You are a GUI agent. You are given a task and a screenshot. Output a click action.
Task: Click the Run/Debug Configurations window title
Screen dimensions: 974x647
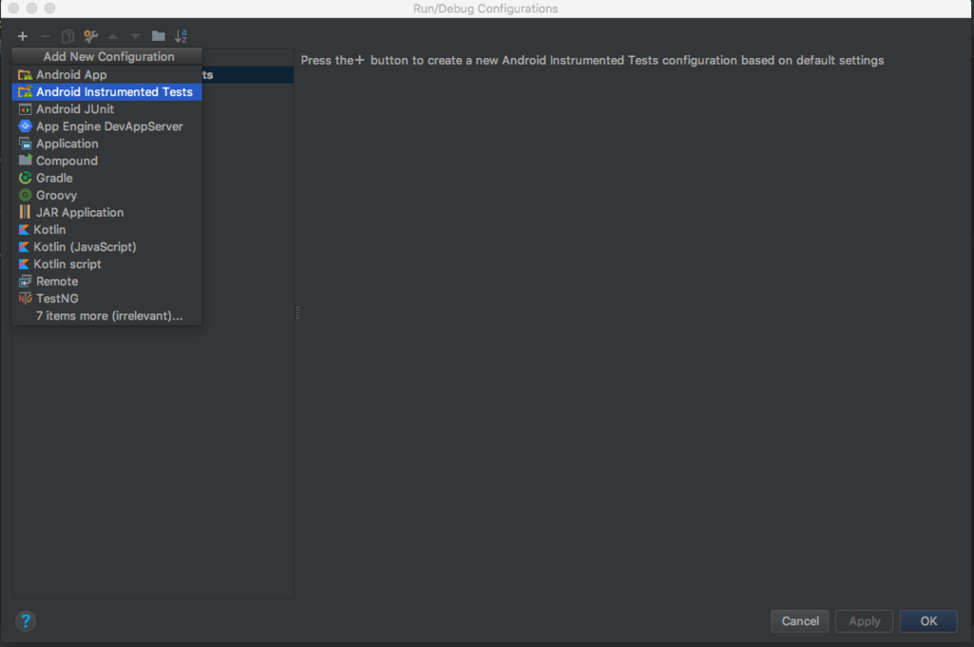click(486, 9)
